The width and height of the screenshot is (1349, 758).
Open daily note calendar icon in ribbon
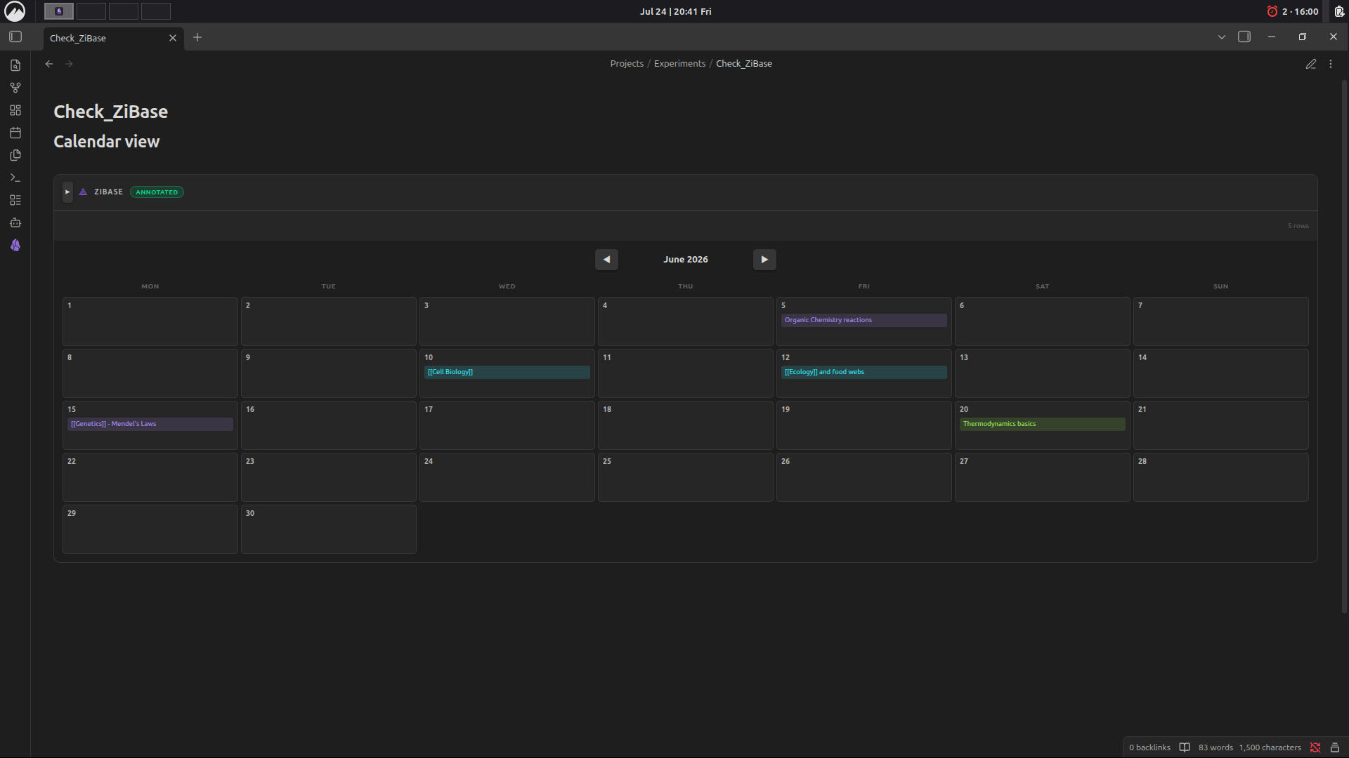point(15,133)
